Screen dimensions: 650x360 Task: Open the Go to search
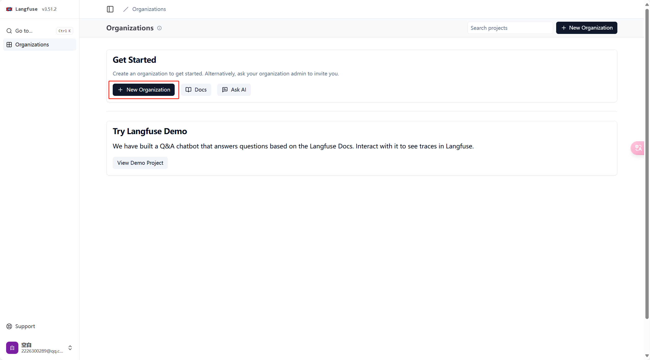[40, 31]
